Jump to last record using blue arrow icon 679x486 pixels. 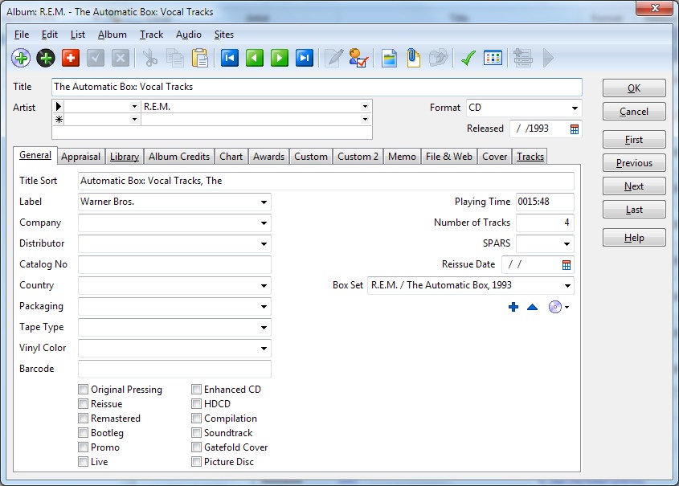(305, 58)
